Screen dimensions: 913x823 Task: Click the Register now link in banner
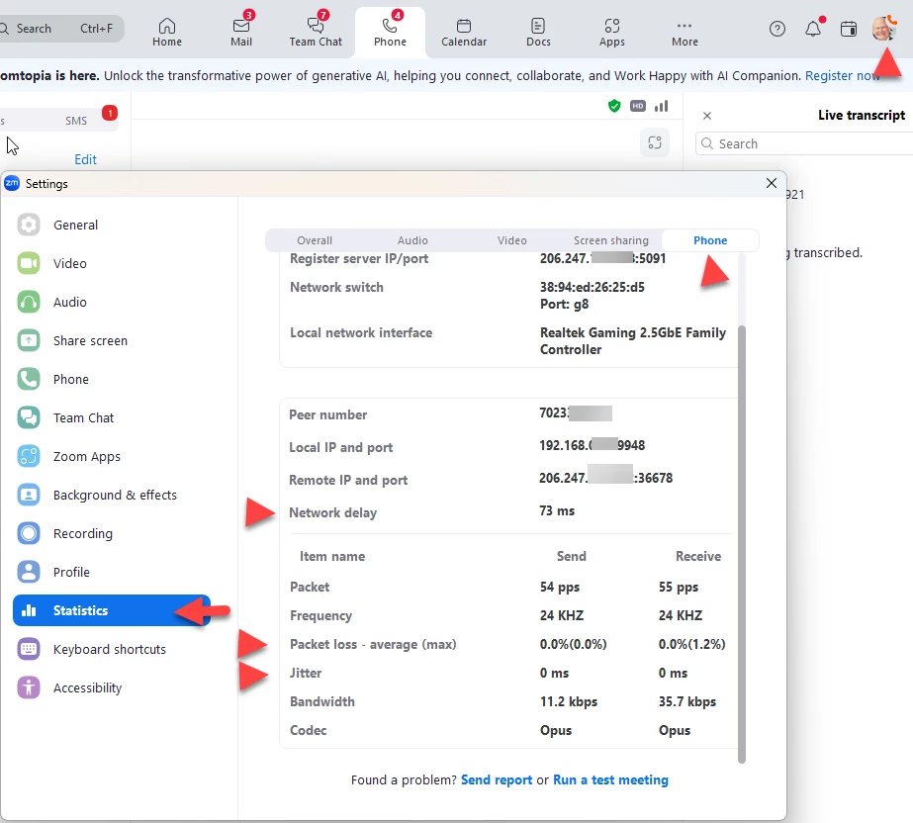(x=842, y=76)
